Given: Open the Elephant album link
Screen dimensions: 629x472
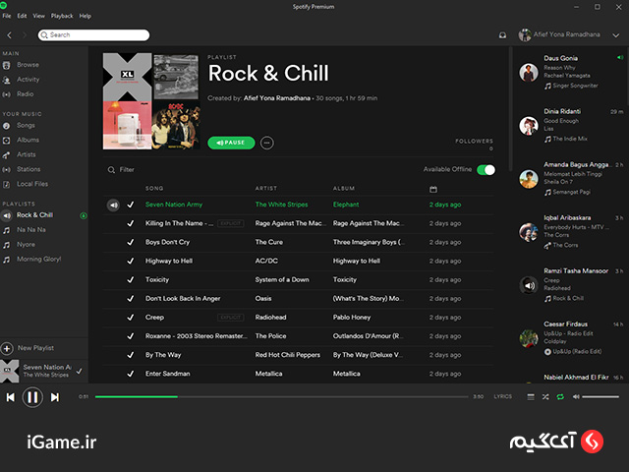Looking at the screenshot, I should tap(346, 205).
